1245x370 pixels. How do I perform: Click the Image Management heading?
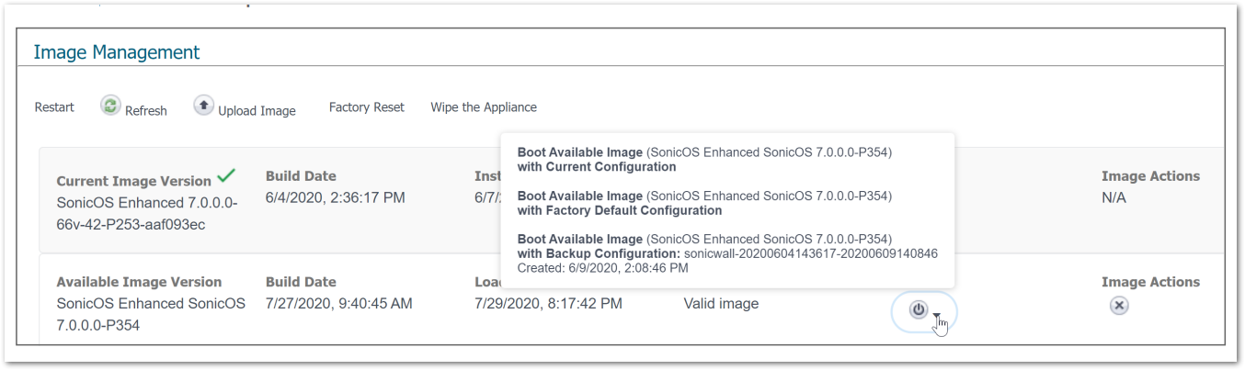pyautogui.click(x=117, y=52)
